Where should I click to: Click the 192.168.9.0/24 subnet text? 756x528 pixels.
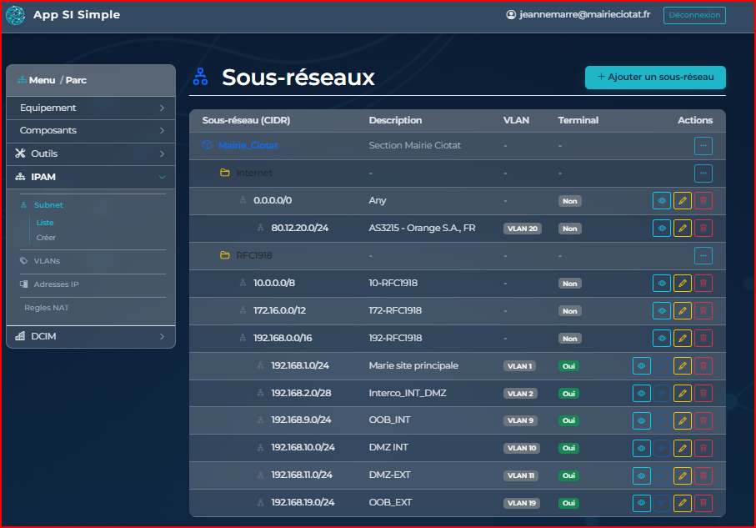301,420
